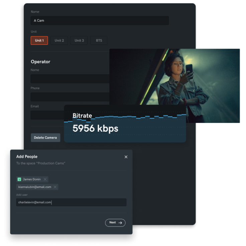
Task: Focus the Operator Phone field
Action: pos(70,97)
